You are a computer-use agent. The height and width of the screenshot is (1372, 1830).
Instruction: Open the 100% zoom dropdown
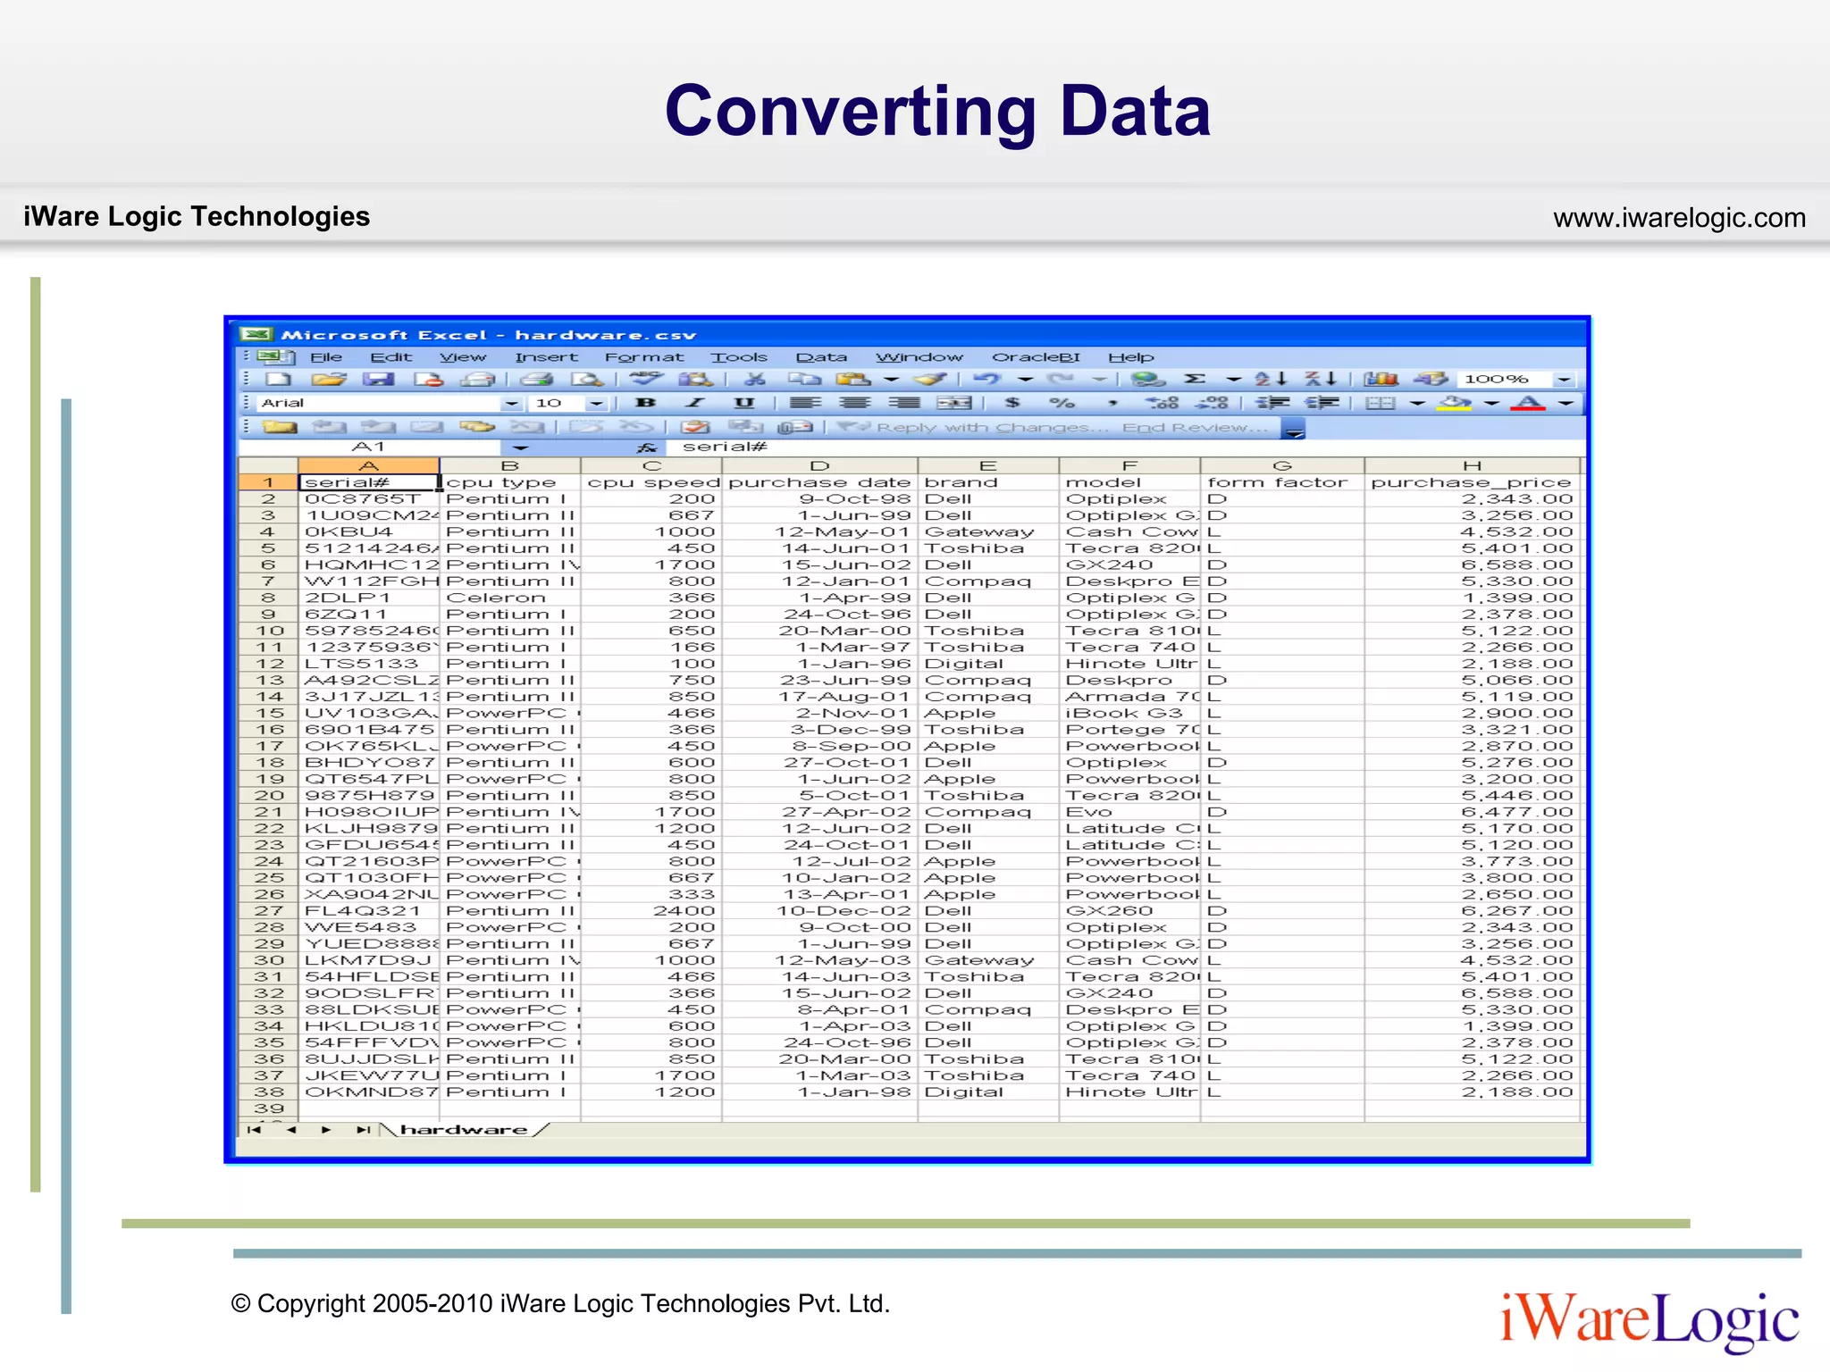(x=1564, y=380)
